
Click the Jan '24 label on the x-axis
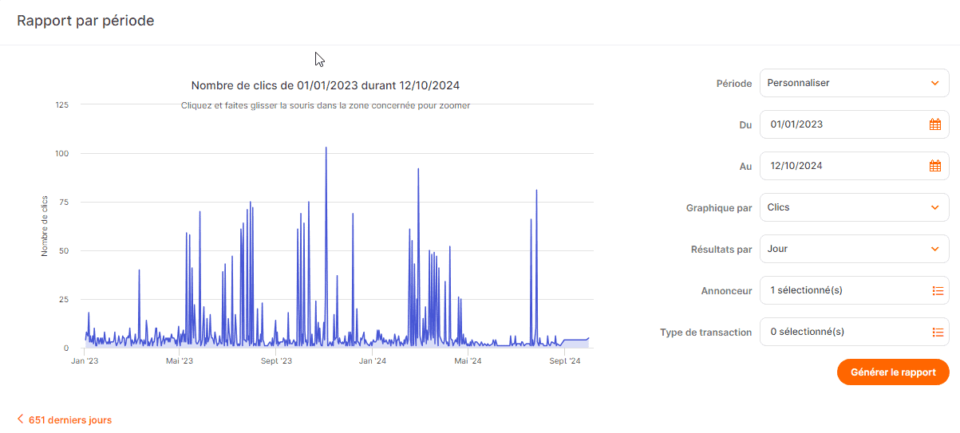372,361
